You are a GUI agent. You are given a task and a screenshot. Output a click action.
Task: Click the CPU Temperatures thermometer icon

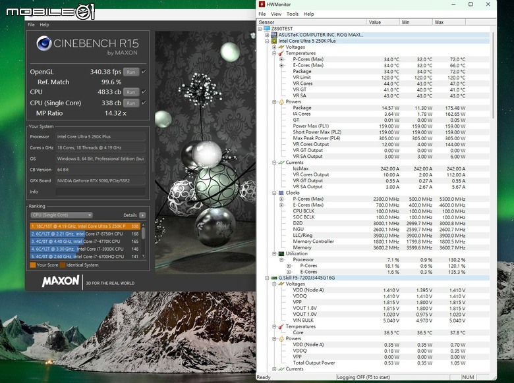tap(281, 53)
